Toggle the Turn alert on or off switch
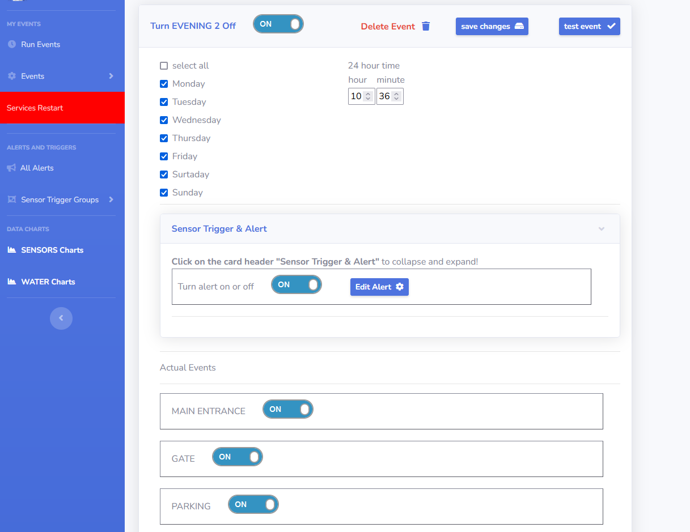The width and height of the screenshot is (690, 532). [x=297, y=285]
